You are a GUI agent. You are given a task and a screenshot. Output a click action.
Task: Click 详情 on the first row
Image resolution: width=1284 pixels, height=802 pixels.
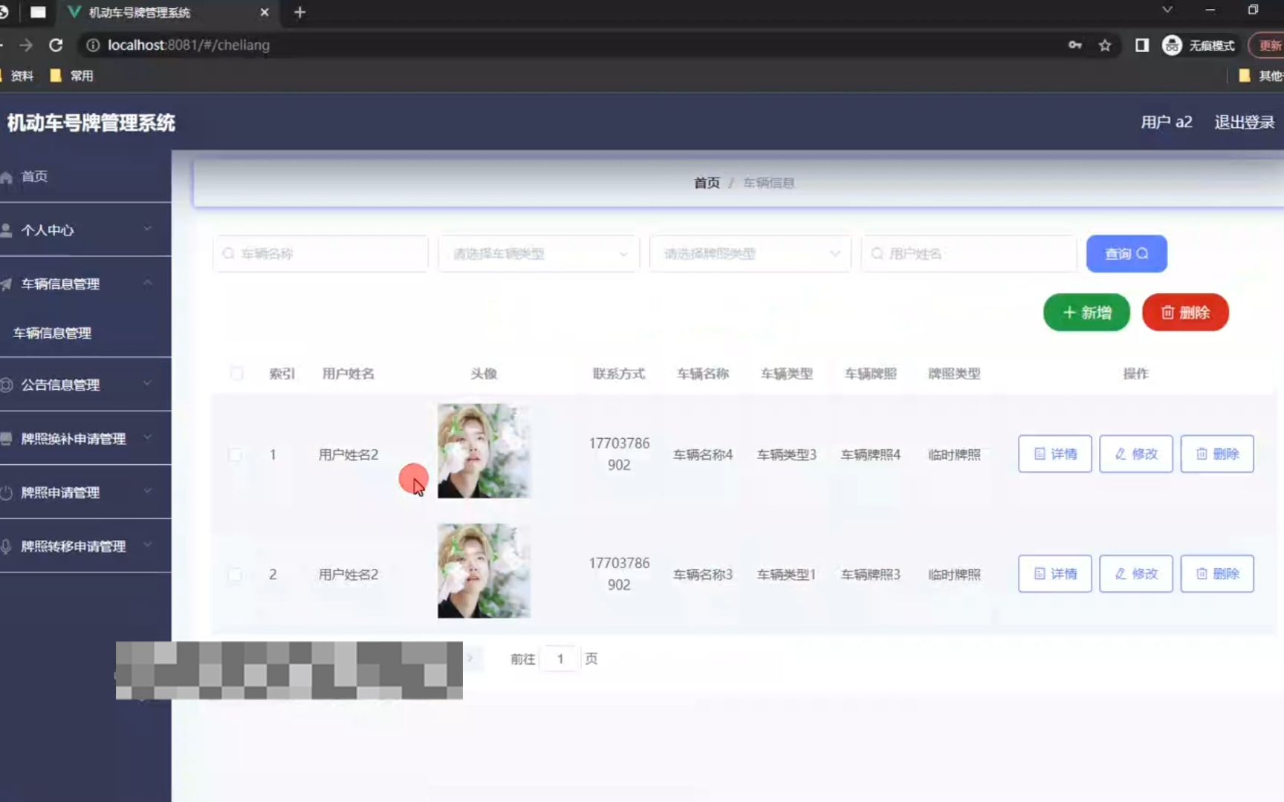coord(1054,454)
